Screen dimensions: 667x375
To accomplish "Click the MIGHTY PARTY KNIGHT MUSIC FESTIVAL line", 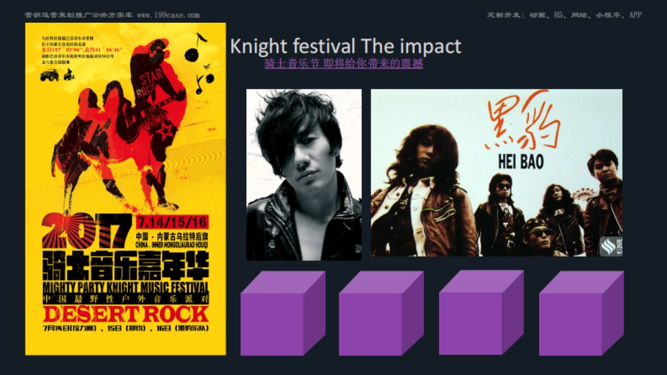I will point(126,288).
